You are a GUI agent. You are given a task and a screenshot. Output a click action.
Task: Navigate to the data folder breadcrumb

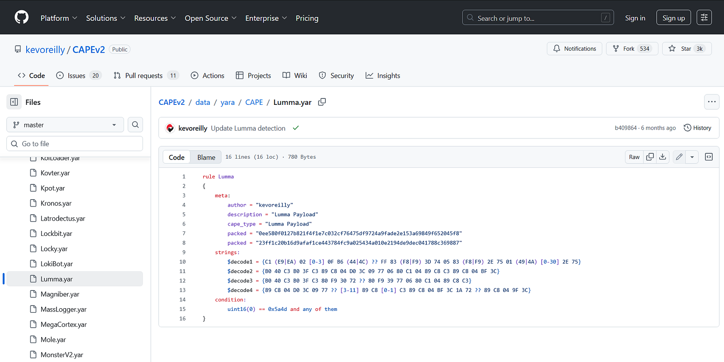203,102
